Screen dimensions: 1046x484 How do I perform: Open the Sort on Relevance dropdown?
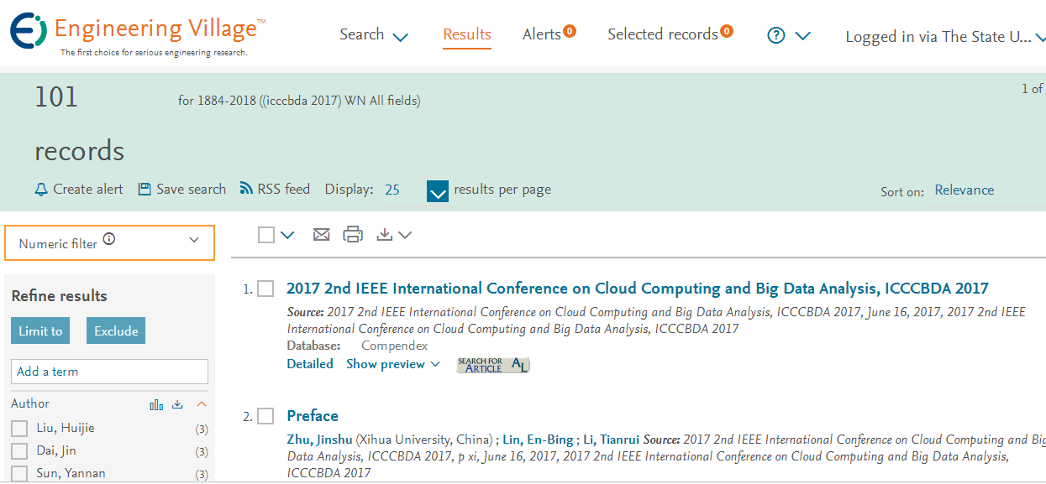tap(965, 190)
